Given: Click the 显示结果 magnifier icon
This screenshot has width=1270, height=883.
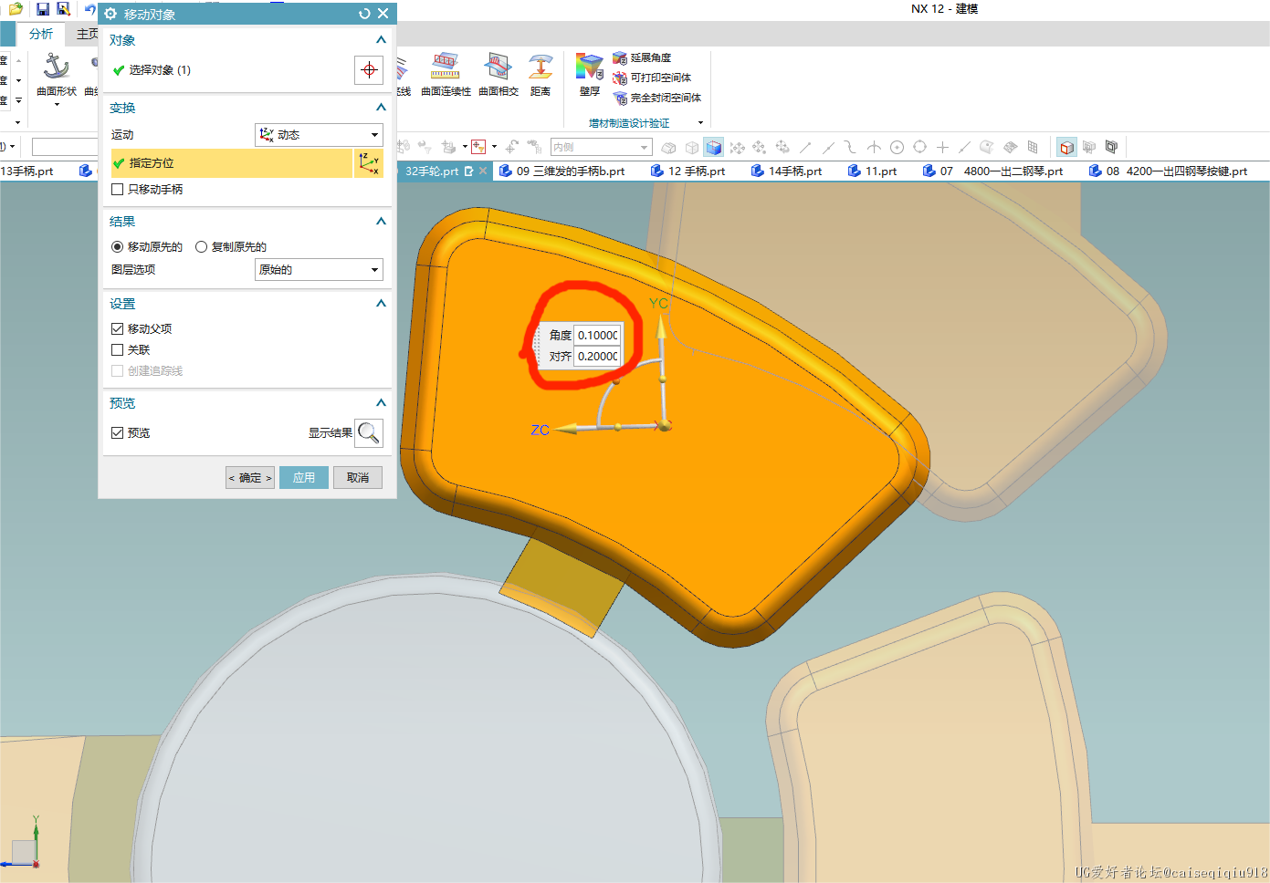Looking at the screenshot, I should [x=369, y=432].
